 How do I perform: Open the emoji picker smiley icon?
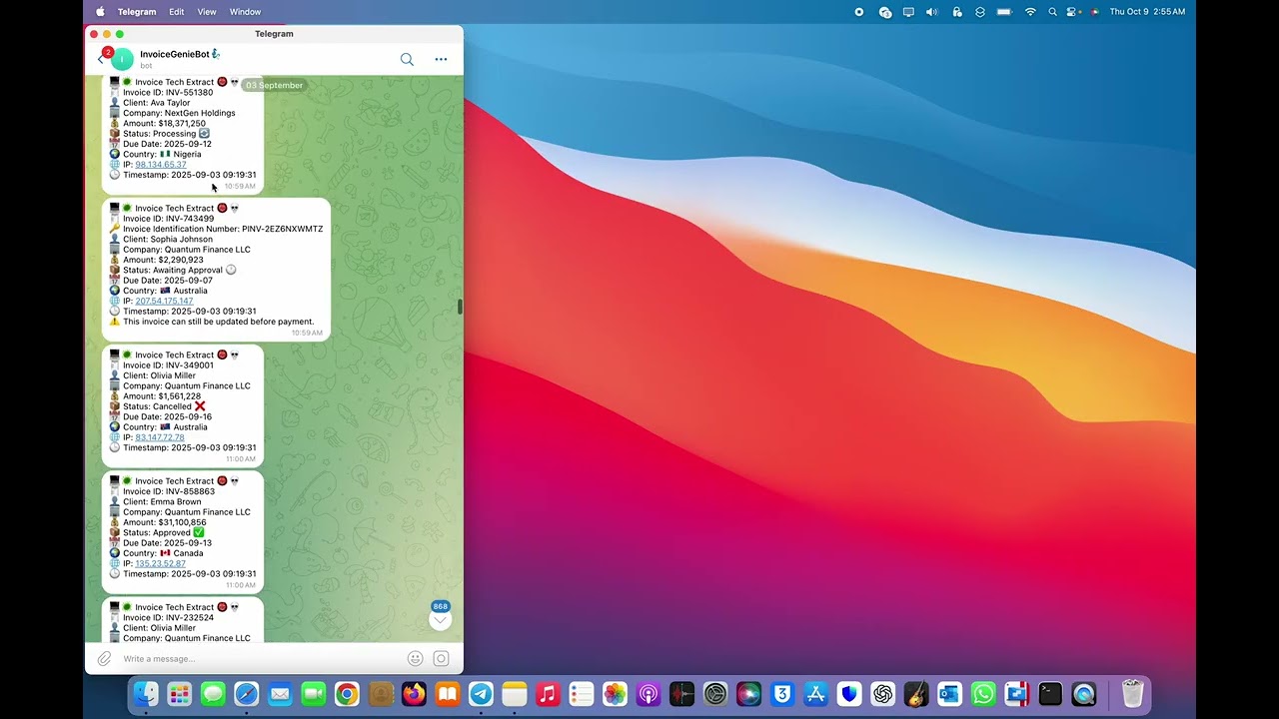415,658
